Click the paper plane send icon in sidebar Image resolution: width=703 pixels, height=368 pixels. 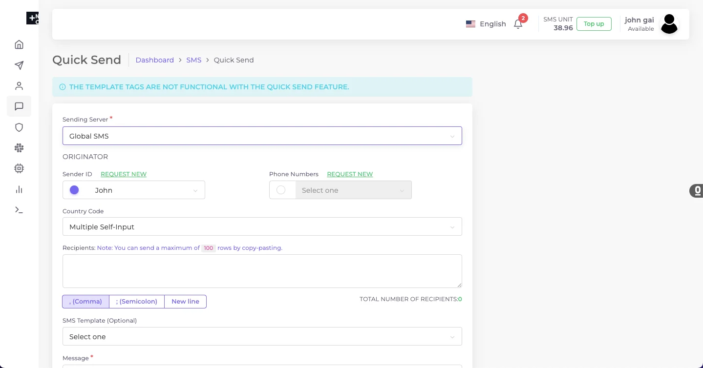[x=19, y=65]
